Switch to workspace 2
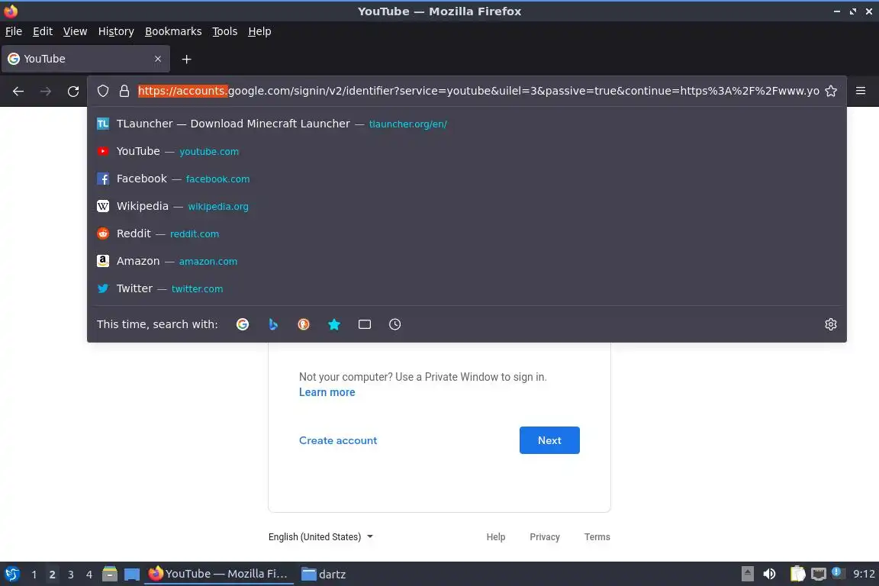The width and height of the screenshot is (879, 586). tap(52, 575)
